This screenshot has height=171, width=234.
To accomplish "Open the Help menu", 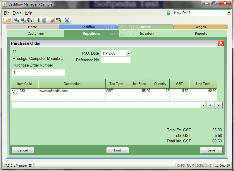I will 28,13.
